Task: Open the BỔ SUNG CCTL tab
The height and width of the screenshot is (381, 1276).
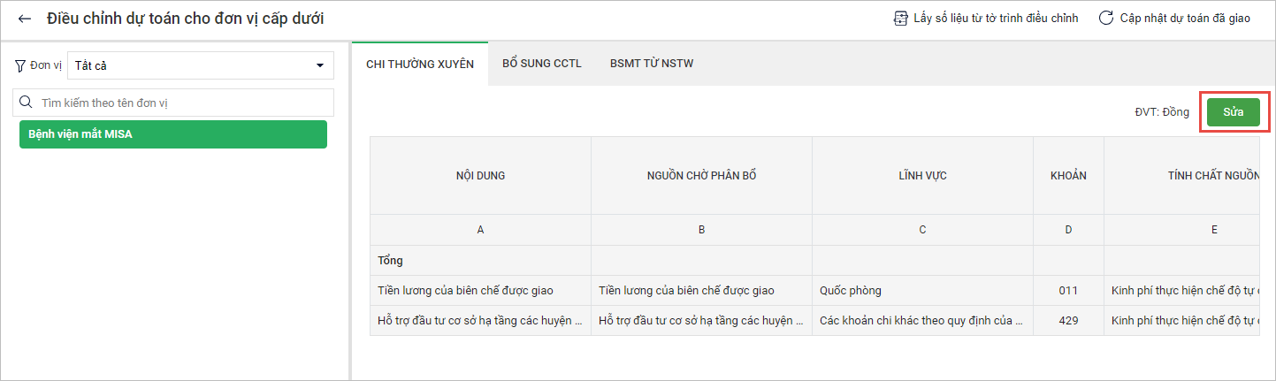Action: pyautogui.click(x=541, y=64)
